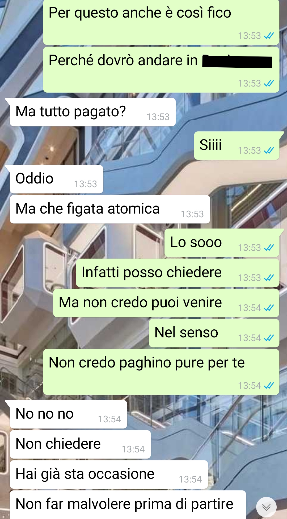Tap the 13:54 timestamp on 'Non chiedere'
Viewport: 287px width, 519px height.
(x=133, y=449)
